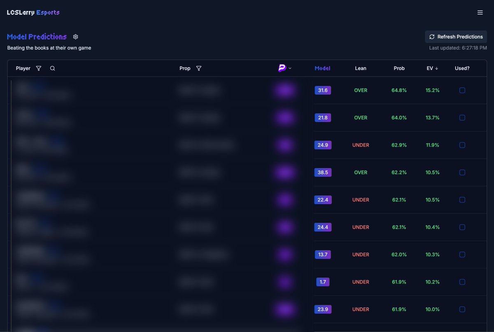The height and width of the screenshot is (332, 494).
Task: Click model value 1.7 badge
Action: [x=323, y=282]
